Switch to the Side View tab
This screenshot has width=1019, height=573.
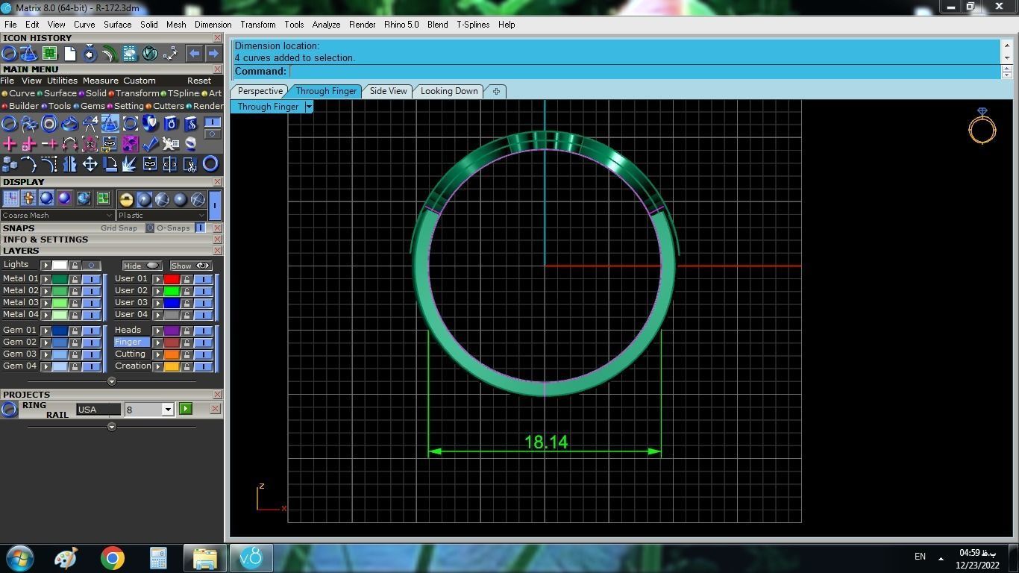(x=389, y=91)
